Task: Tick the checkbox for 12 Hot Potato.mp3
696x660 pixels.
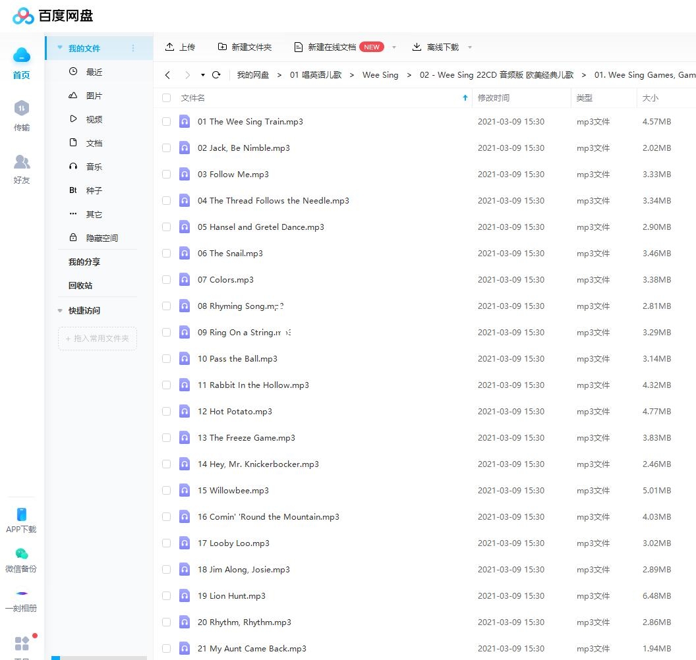Action: pos(166,411)
